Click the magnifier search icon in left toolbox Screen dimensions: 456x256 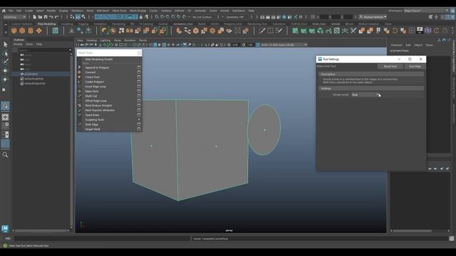tap(5, 155)
